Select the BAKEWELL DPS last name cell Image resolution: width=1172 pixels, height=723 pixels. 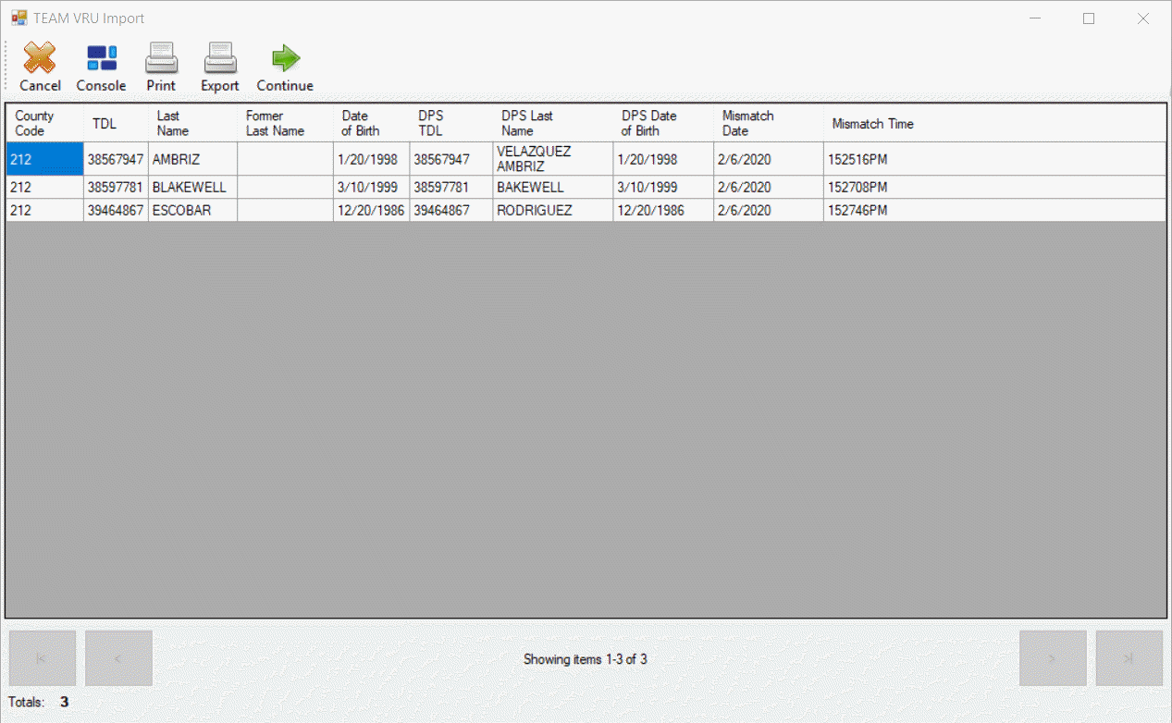553,187
